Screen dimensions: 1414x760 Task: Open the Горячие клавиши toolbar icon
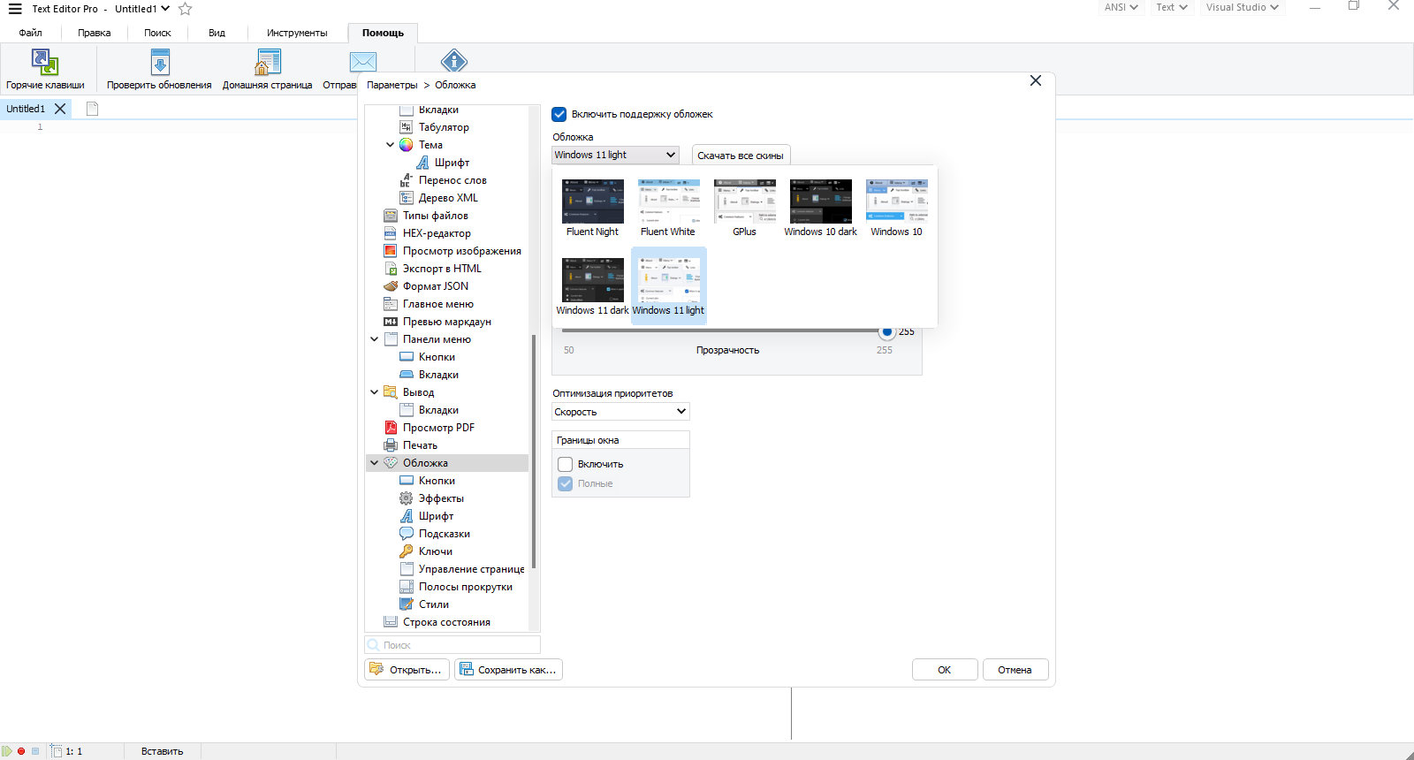[x=45, y=62]
